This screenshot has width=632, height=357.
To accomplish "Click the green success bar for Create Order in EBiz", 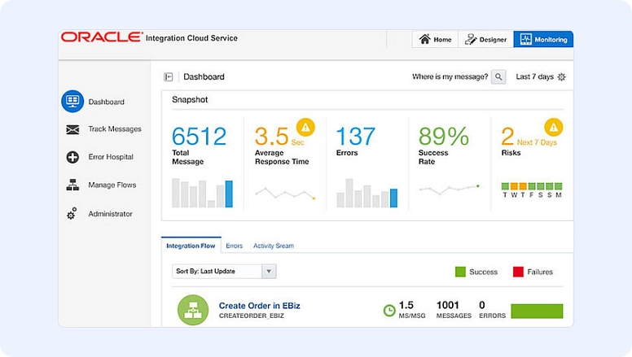I will tap(537, 311).
